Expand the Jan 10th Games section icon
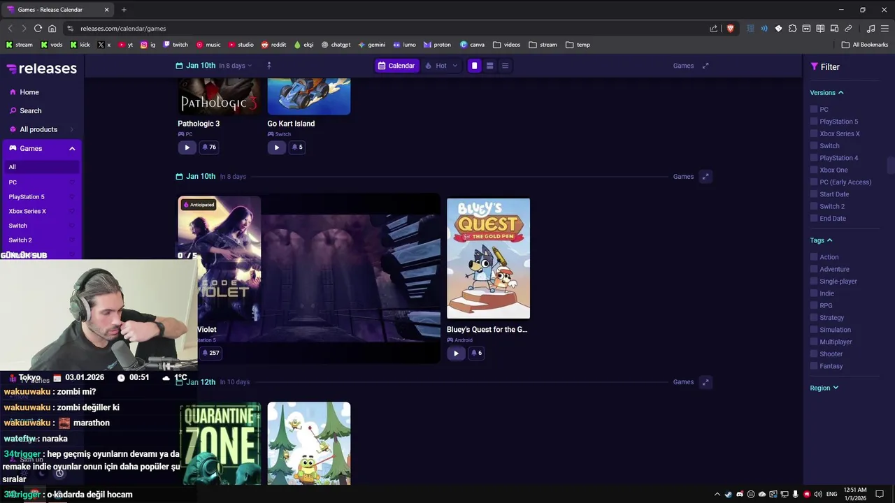Viewport: 895px width, 503px height. tap(706, 177)
